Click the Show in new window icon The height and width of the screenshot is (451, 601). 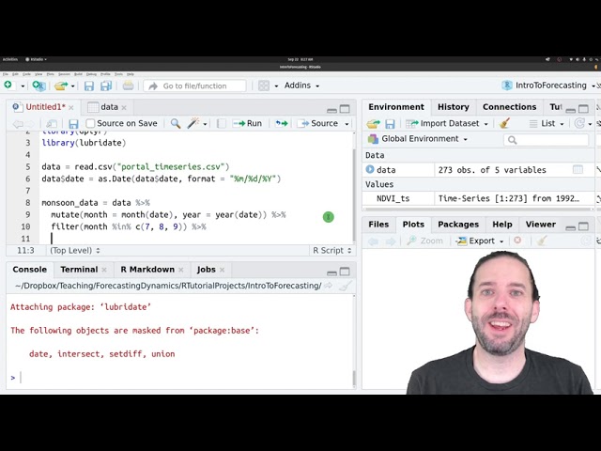pos(52,123)
